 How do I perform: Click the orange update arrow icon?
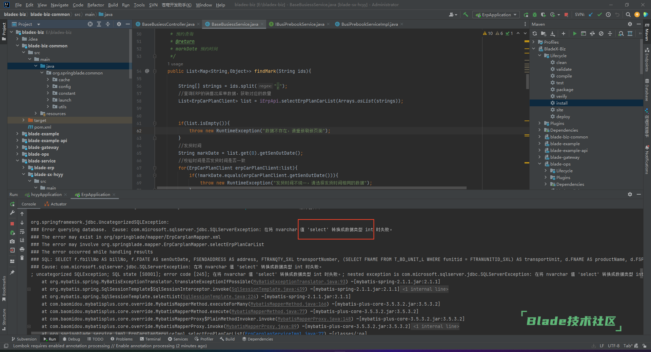coord(637,15)
